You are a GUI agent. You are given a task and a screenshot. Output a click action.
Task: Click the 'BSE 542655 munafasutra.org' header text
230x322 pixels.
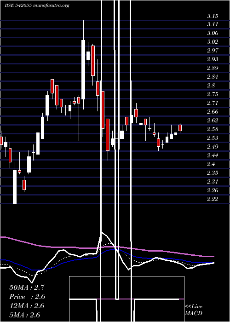click(x=37, y=6)
